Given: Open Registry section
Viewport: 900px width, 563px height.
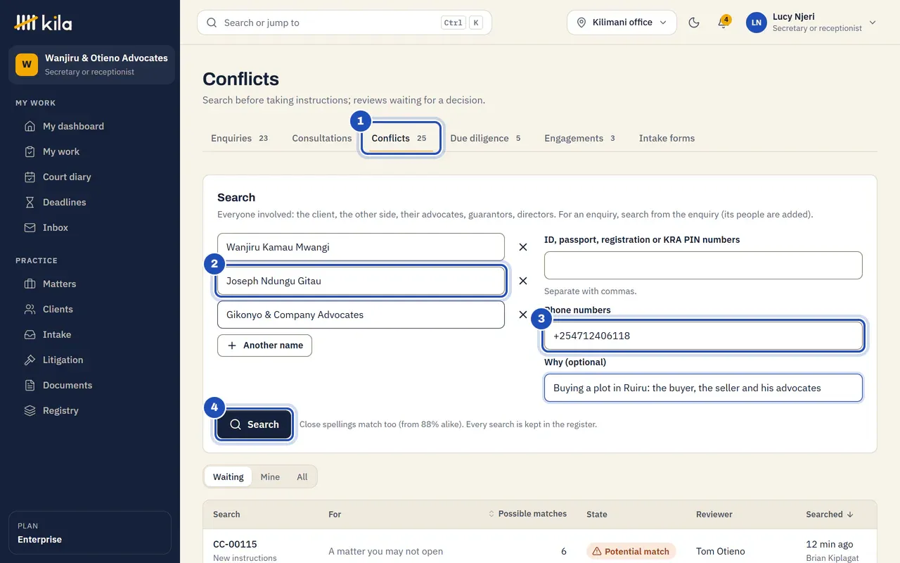Looking at the screenshot, I should (x=90, y=411).
